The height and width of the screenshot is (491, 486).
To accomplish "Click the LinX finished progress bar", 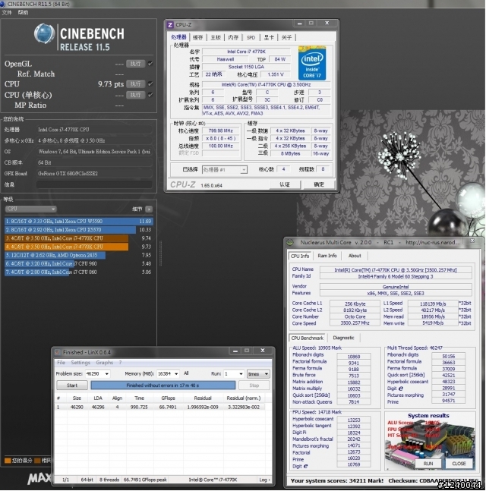I will 163,386.
